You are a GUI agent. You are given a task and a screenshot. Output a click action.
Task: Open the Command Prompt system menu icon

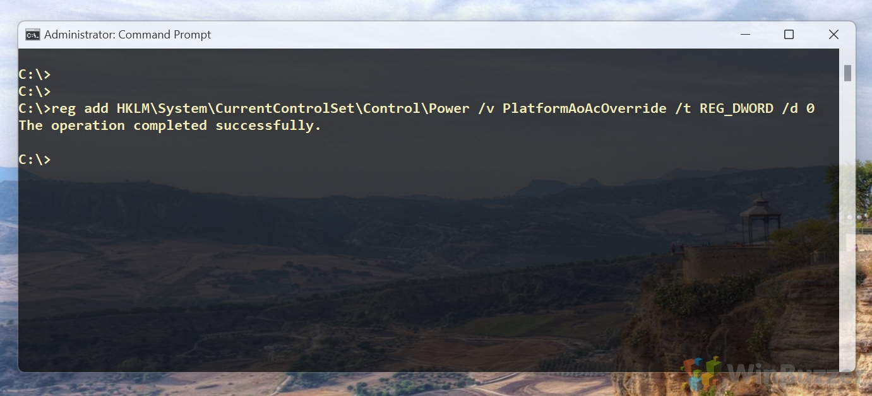click(x=32, y=35)
